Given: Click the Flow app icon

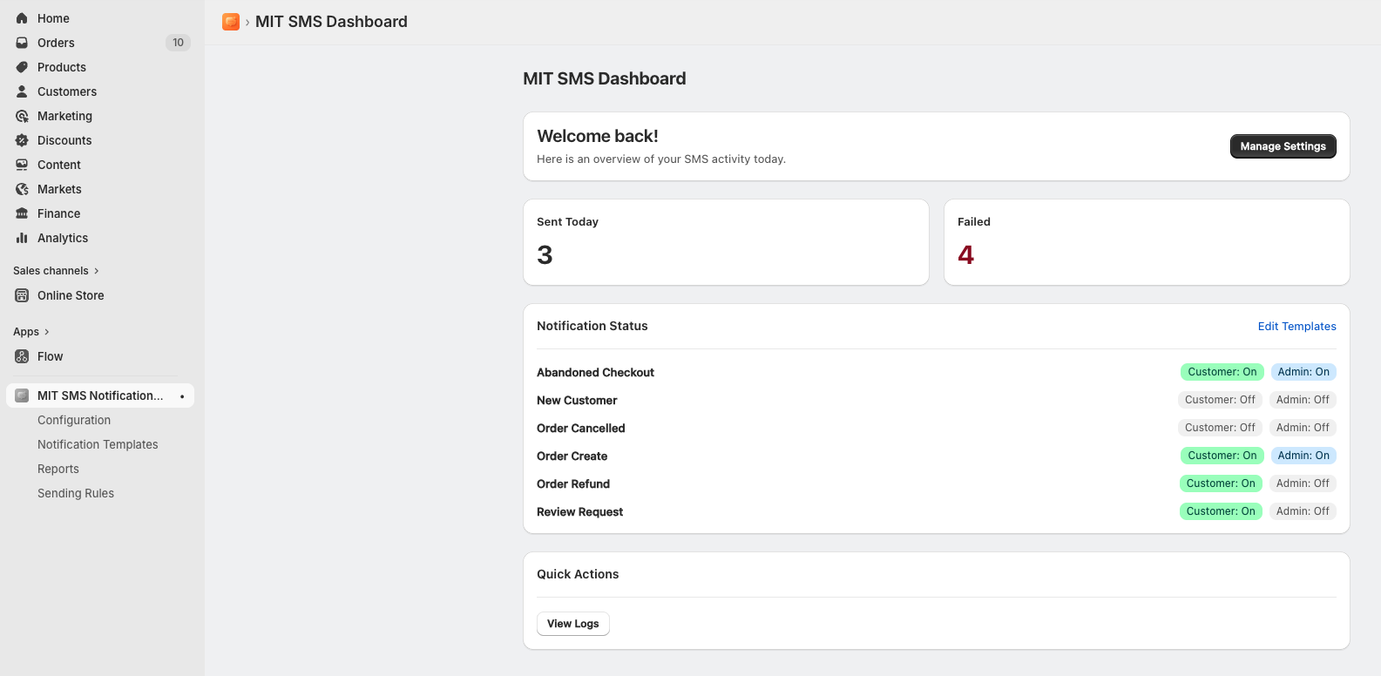Looking at the screenshot, I should [22, 356].
